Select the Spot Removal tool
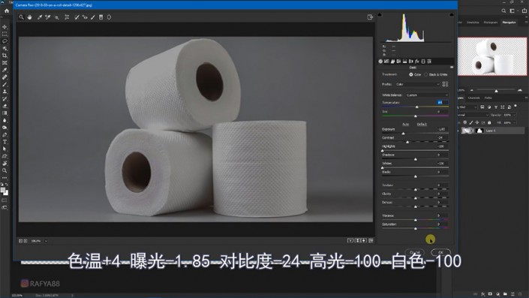Image resolution: width=529 pixels, height=298 pixels. tap(77, 17)
